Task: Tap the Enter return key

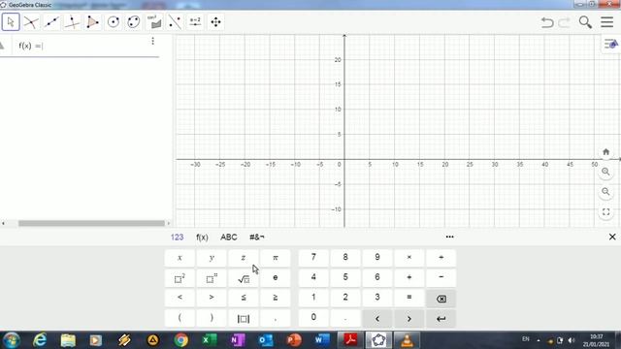Action: (x=441, y=319)
